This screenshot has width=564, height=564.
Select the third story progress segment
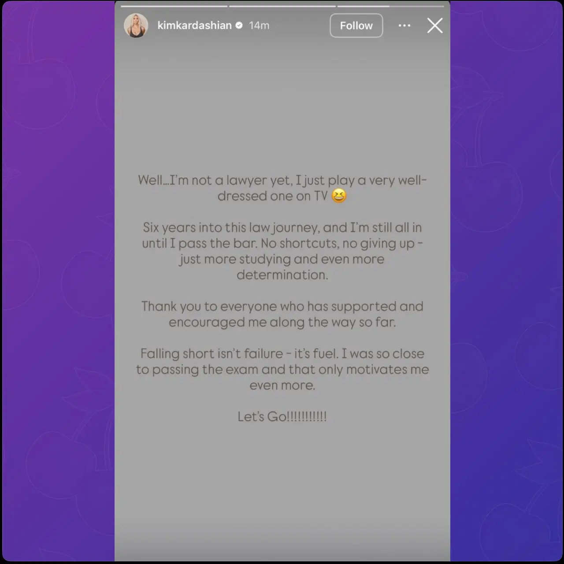(x=391, y=6)
